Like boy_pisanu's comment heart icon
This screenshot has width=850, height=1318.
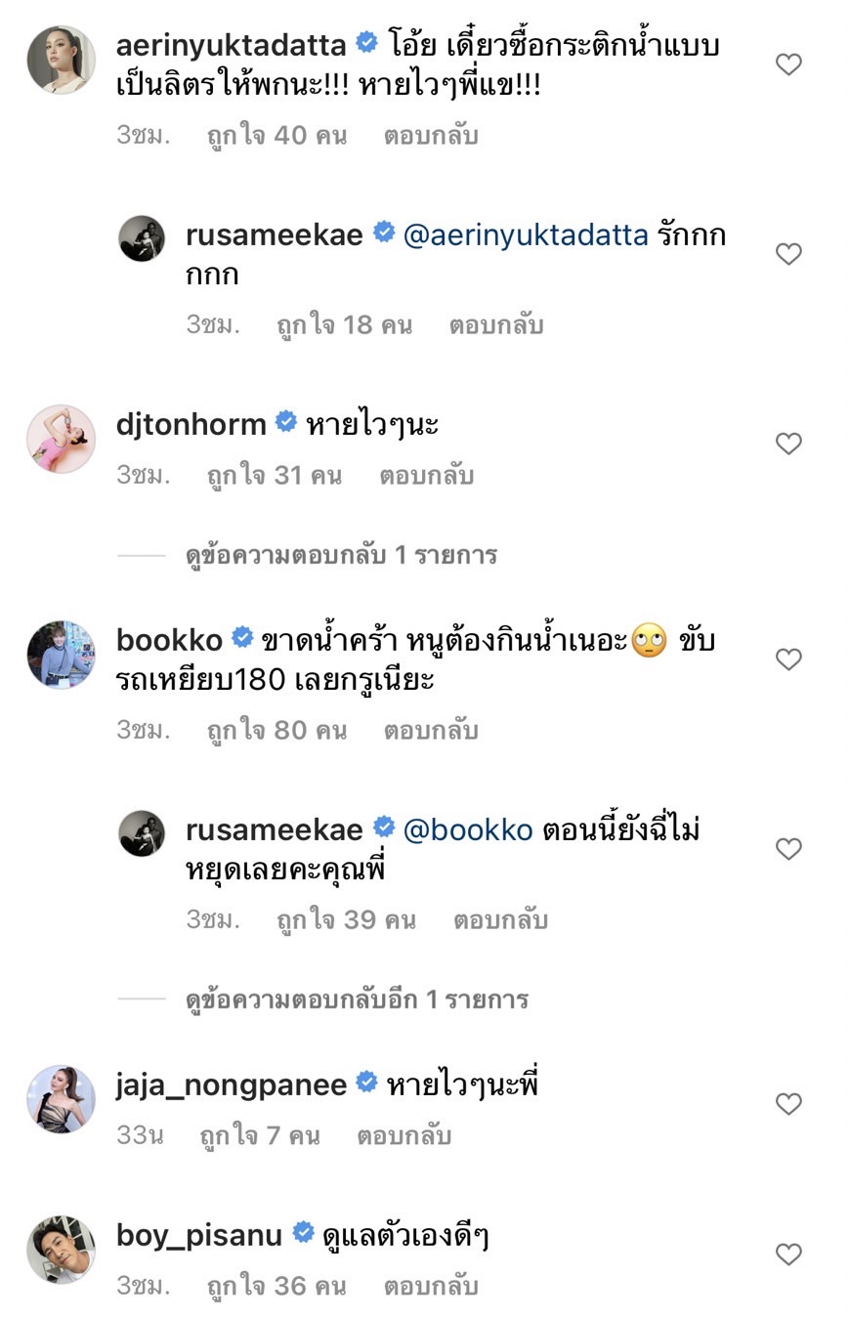[788, 1254]
